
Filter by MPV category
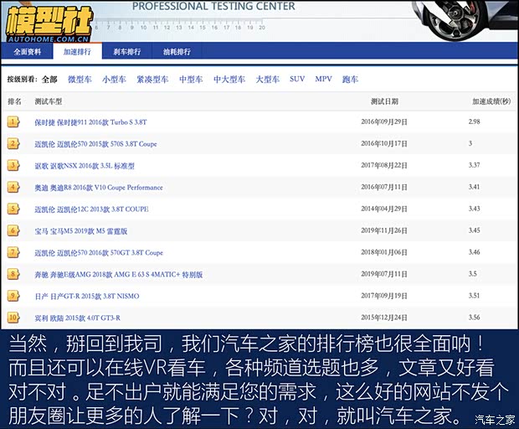click(323, 79)
